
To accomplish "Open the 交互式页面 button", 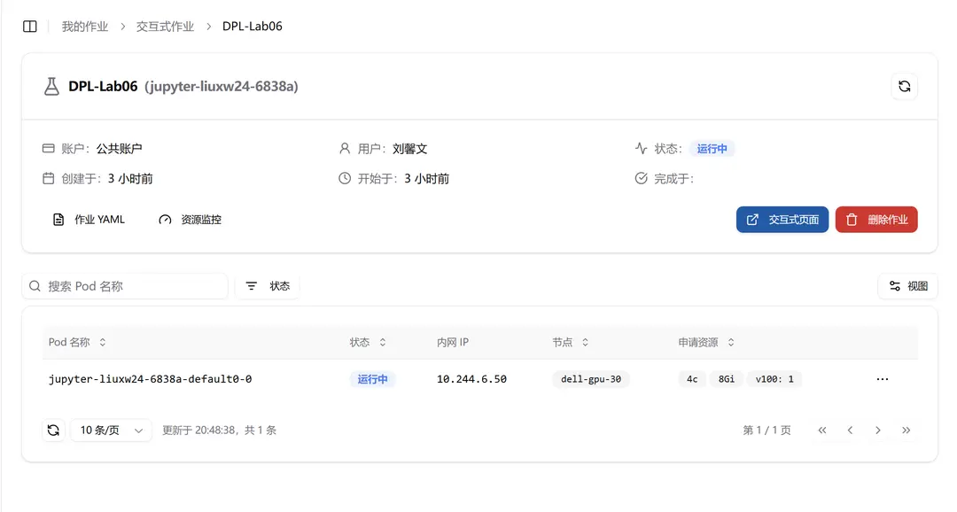I will click(782, 220).
